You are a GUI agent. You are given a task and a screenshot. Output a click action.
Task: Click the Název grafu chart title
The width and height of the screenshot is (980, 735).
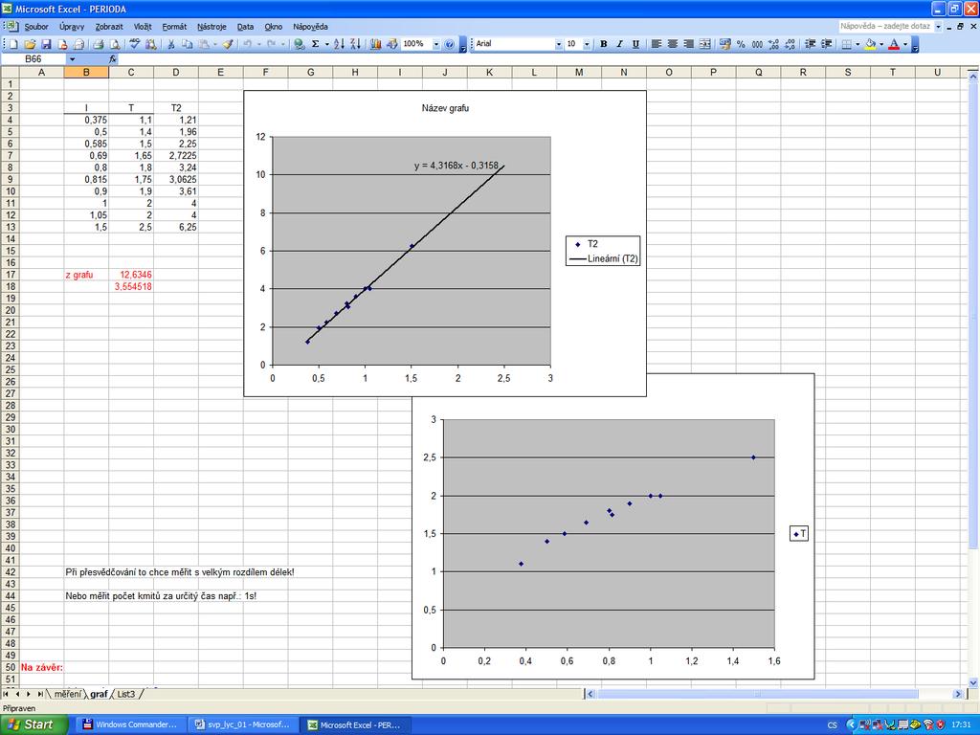(445, 108)
